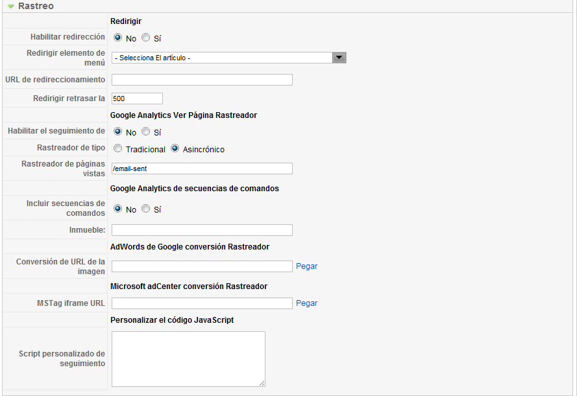Click the Conversión de URL de la imagen field

point(202,266)
